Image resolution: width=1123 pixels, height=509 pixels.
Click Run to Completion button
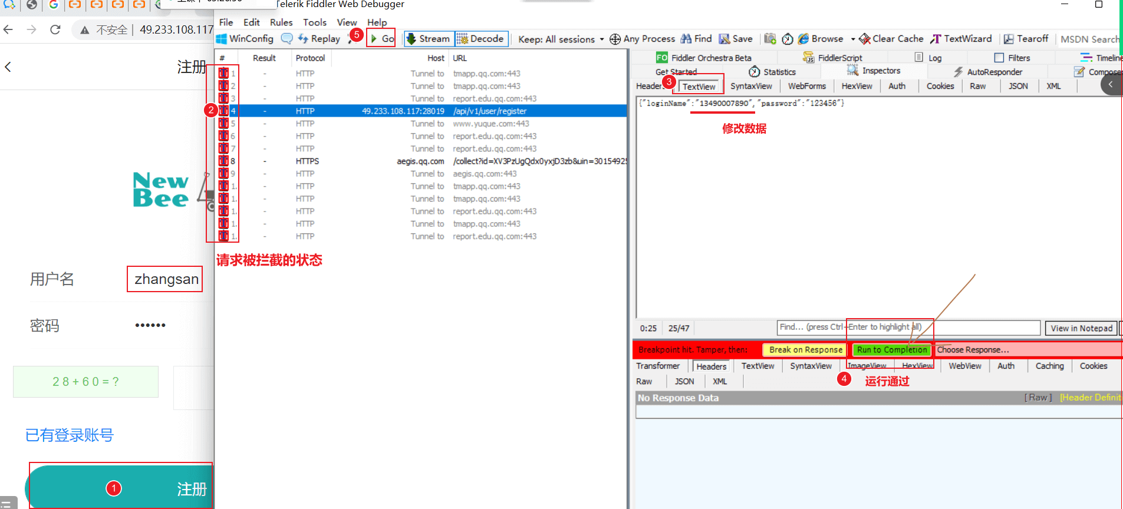pos(892,350)
